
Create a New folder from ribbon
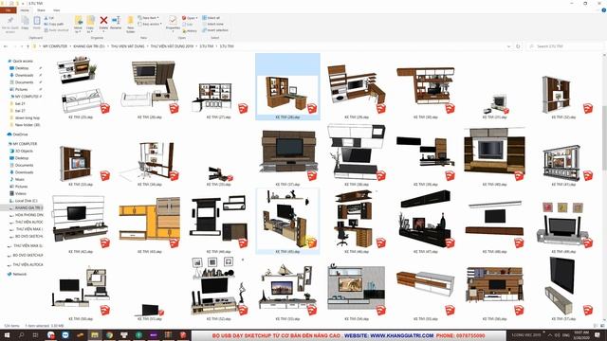coord(131,25)
